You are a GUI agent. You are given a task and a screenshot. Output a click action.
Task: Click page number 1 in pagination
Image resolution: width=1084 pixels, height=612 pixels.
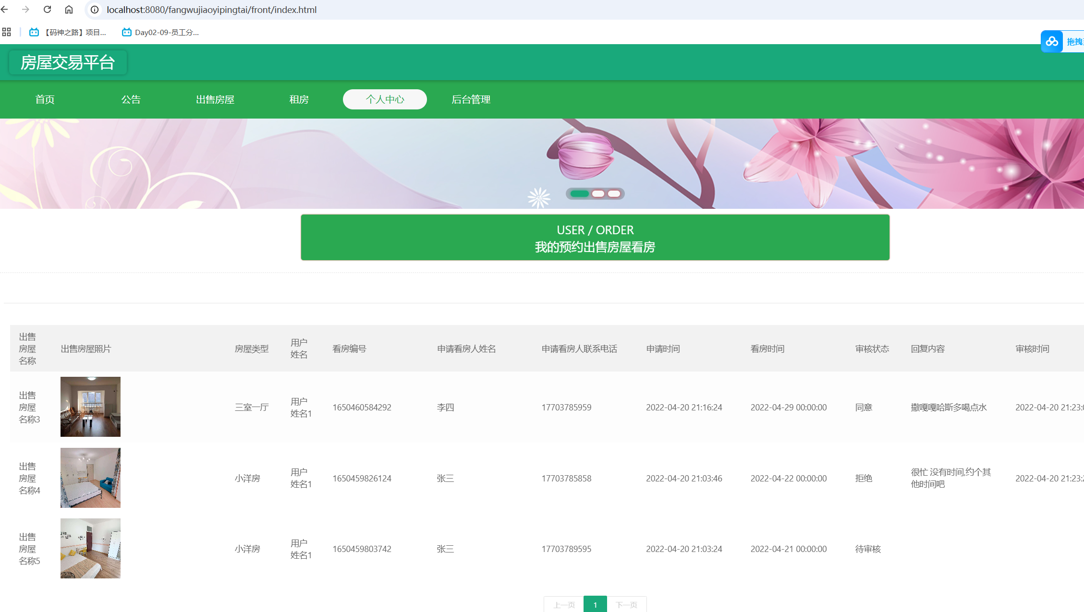[x=595, y=604]
